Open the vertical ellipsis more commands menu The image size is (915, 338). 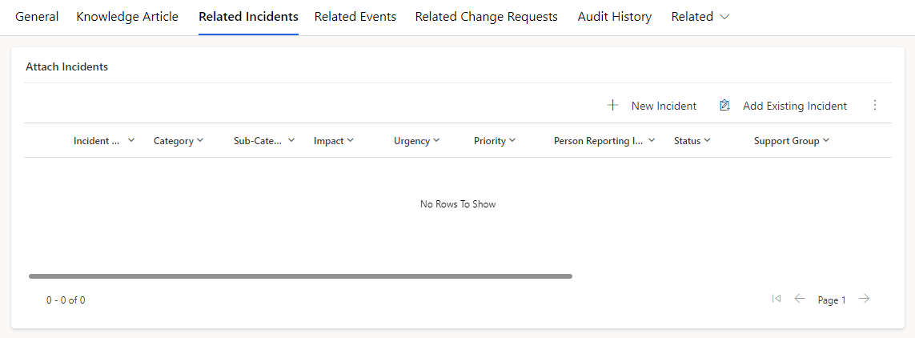coord(874,105)
